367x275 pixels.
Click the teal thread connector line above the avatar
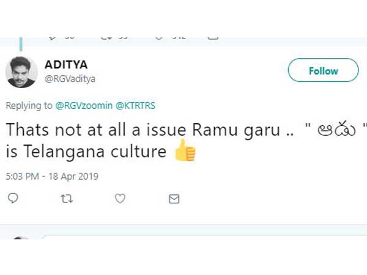(x=21, y=44)
